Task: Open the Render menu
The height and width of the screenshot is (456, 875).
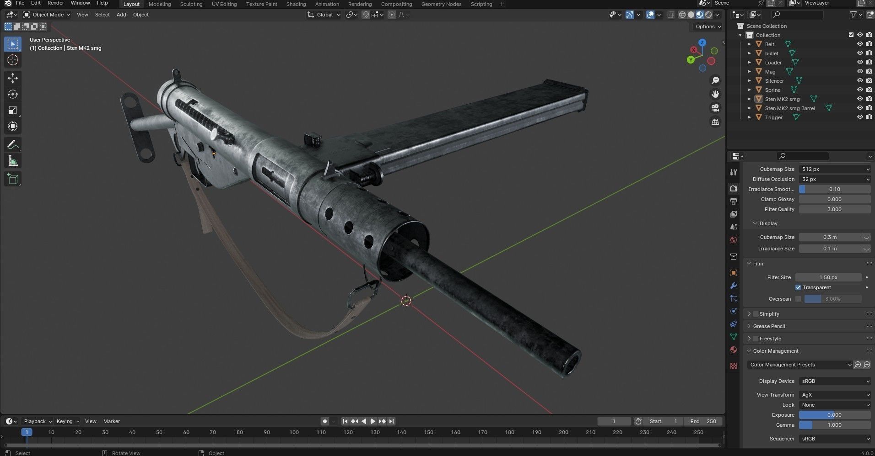Action: 55,3
